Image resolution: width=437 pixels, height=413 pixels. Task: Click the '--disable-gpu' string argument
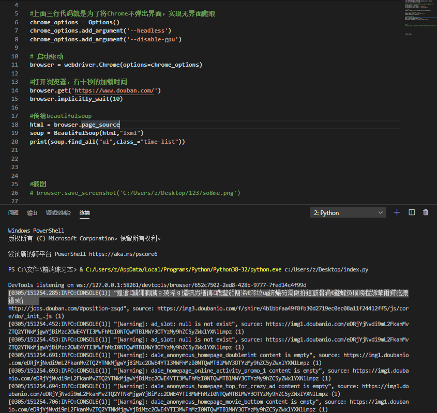(153, 39)
